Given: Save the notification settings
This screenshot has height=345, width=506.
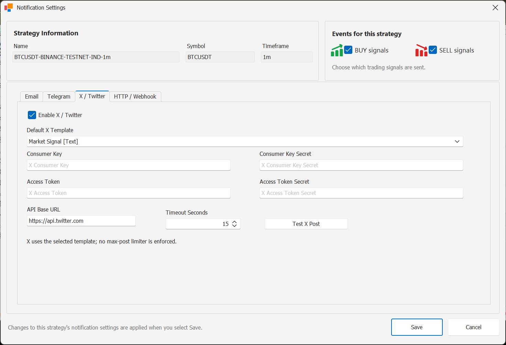Looking at the screenshot, I should point(417,327).
